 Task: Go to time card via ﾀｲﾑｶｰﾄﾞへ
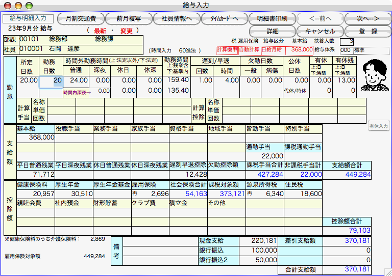click(223, 18)
